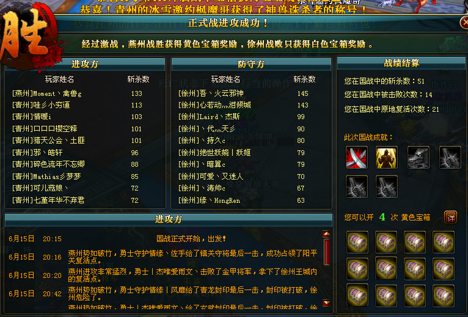The height and width of the screenshot is (317, 468).
Task: Click the 详 details button beside 黄色宝箱
Action: (x=451, y=217)
